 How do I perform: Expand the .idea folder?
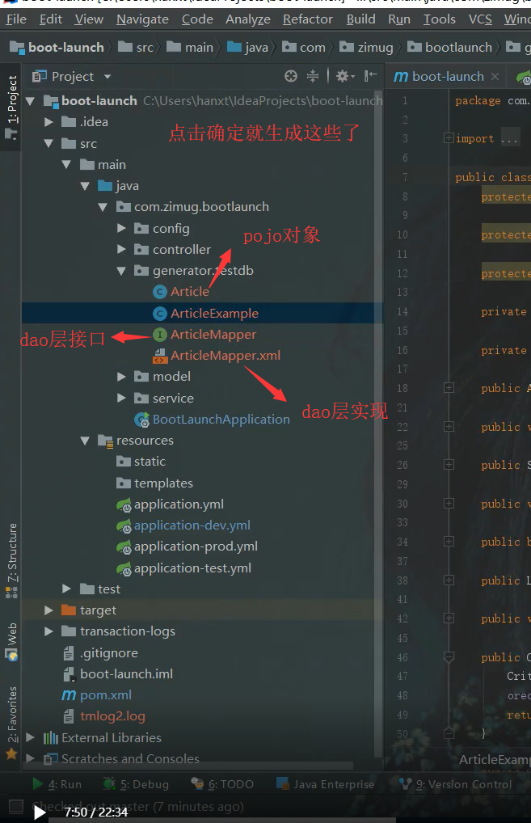point(48,122)
